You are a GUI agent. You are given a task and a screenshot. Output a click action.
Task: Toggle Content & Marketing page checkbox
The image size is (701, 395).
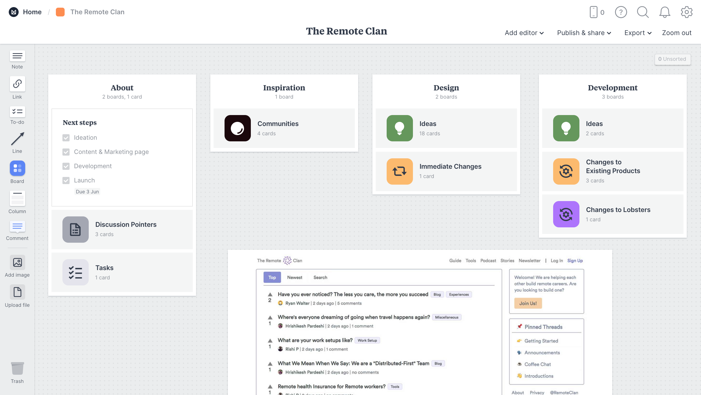coord(66,152)
